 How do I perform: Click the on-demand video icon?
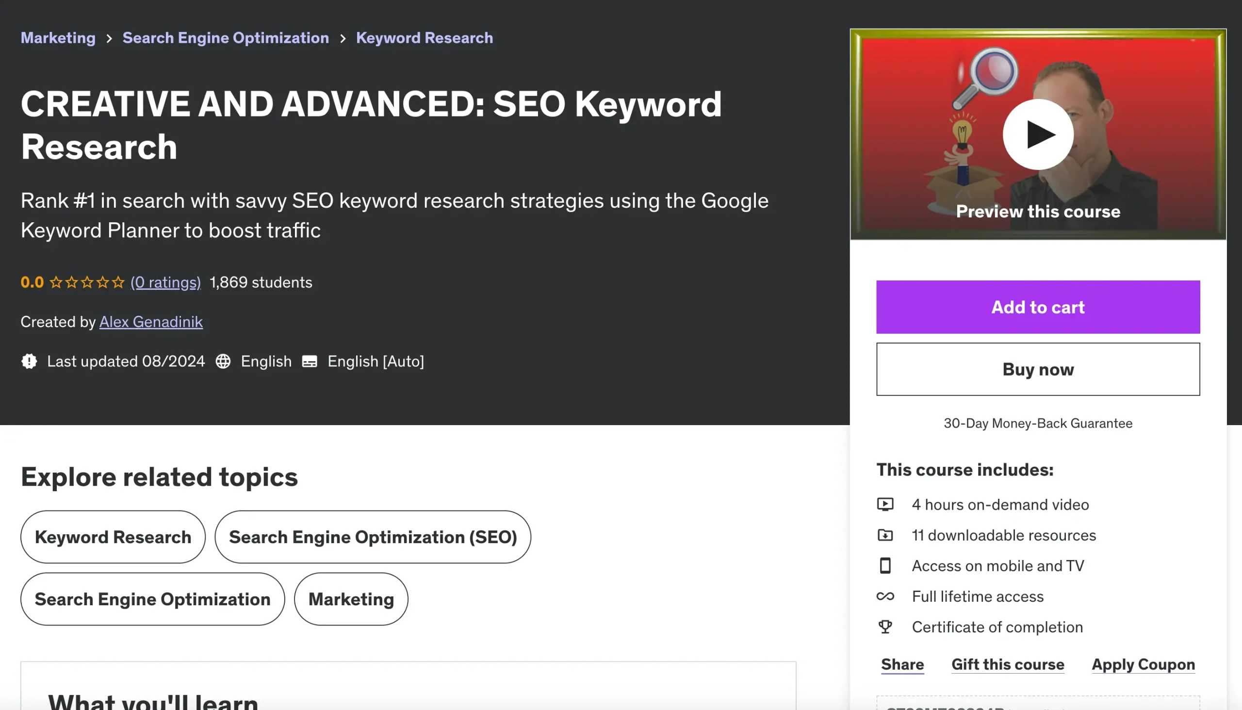[x=885, y=504]
